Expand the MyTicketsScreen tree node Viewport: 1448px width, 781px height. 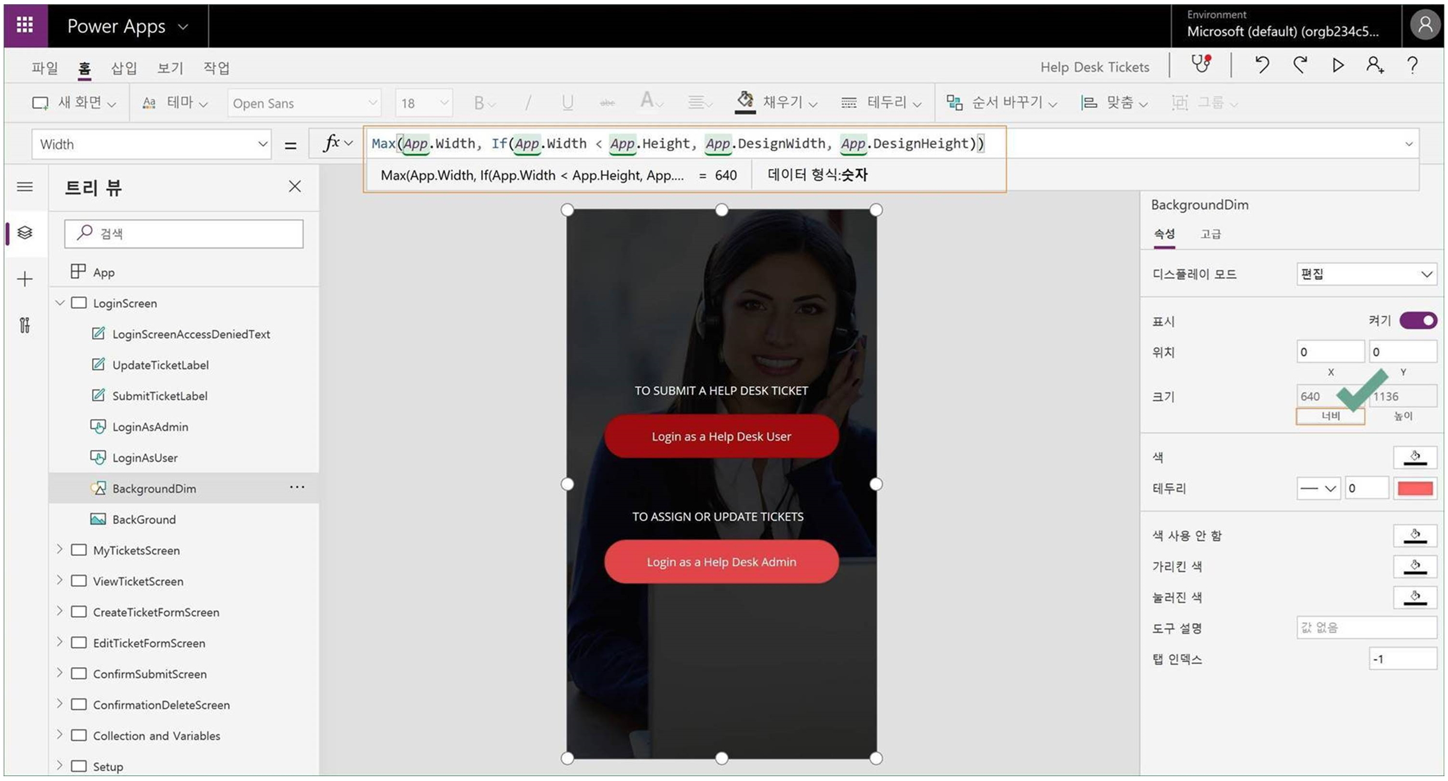[60, 550]
